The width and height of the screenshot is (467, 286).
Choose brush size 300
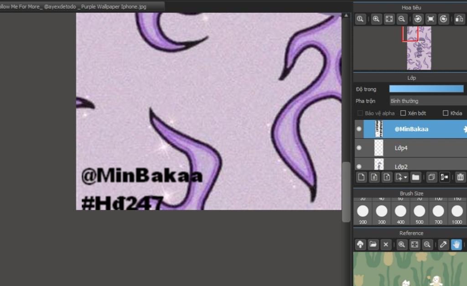click(x=382, y=214)
